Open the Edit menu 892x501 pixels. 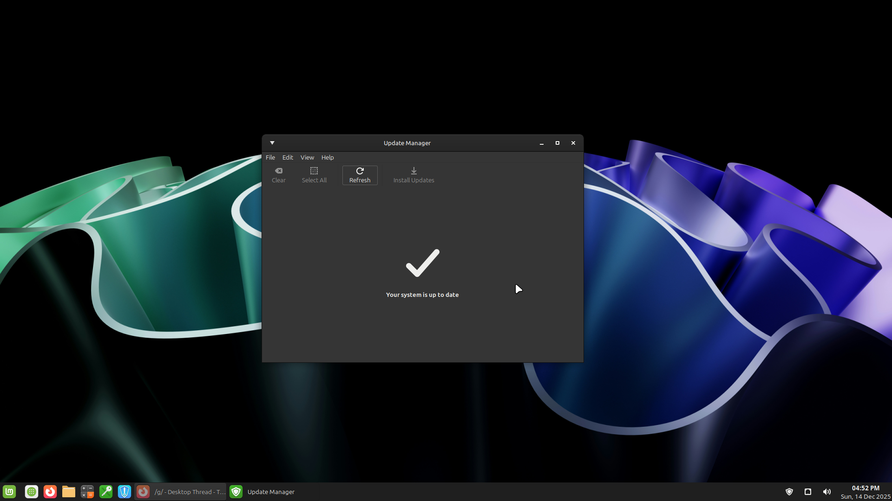[288, 158]
